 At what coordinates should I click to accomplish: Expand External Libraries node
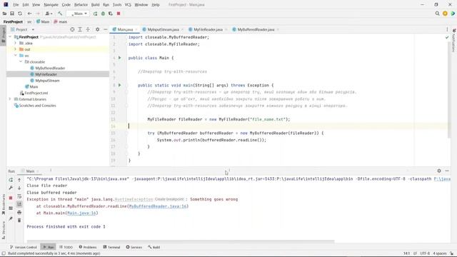pyautogui.click(x=10, y=99)
